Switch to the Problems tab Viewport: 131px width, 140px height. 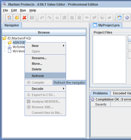(100, 93)
